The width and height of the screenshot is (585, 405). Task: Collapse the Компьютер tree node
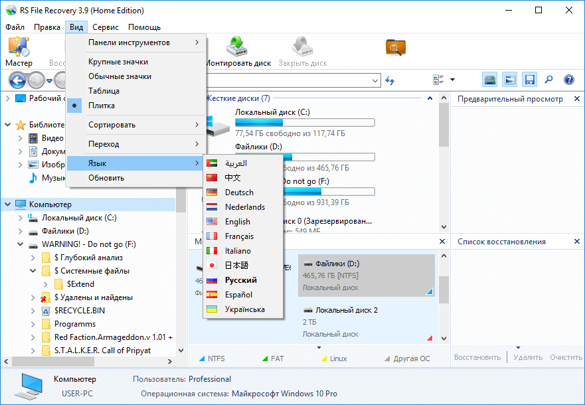(7, 204)
